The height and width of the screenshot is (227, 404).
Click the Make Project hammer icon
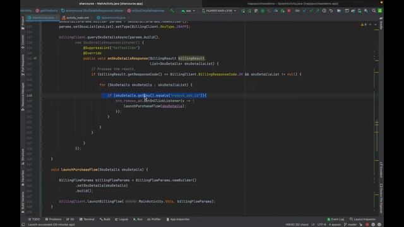click(172, 11)
